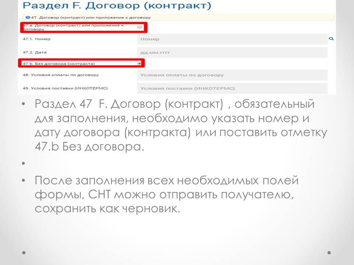Click the Раздел F. Договор (контракт) heading

coord(117,6)
